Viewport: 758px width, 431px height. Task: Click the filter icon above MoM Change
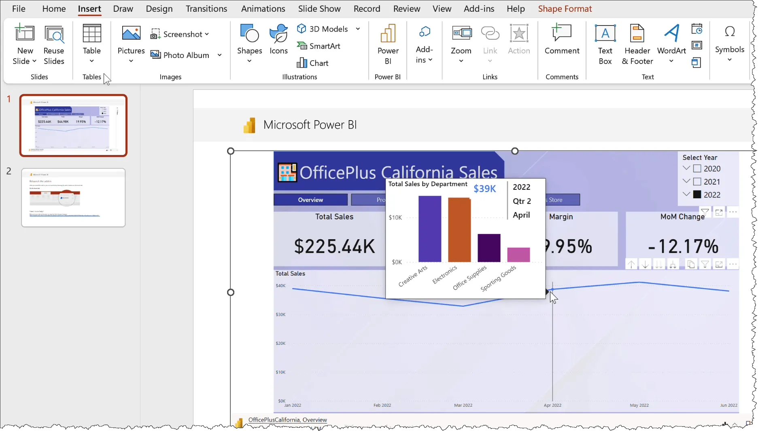pos(705,212)
